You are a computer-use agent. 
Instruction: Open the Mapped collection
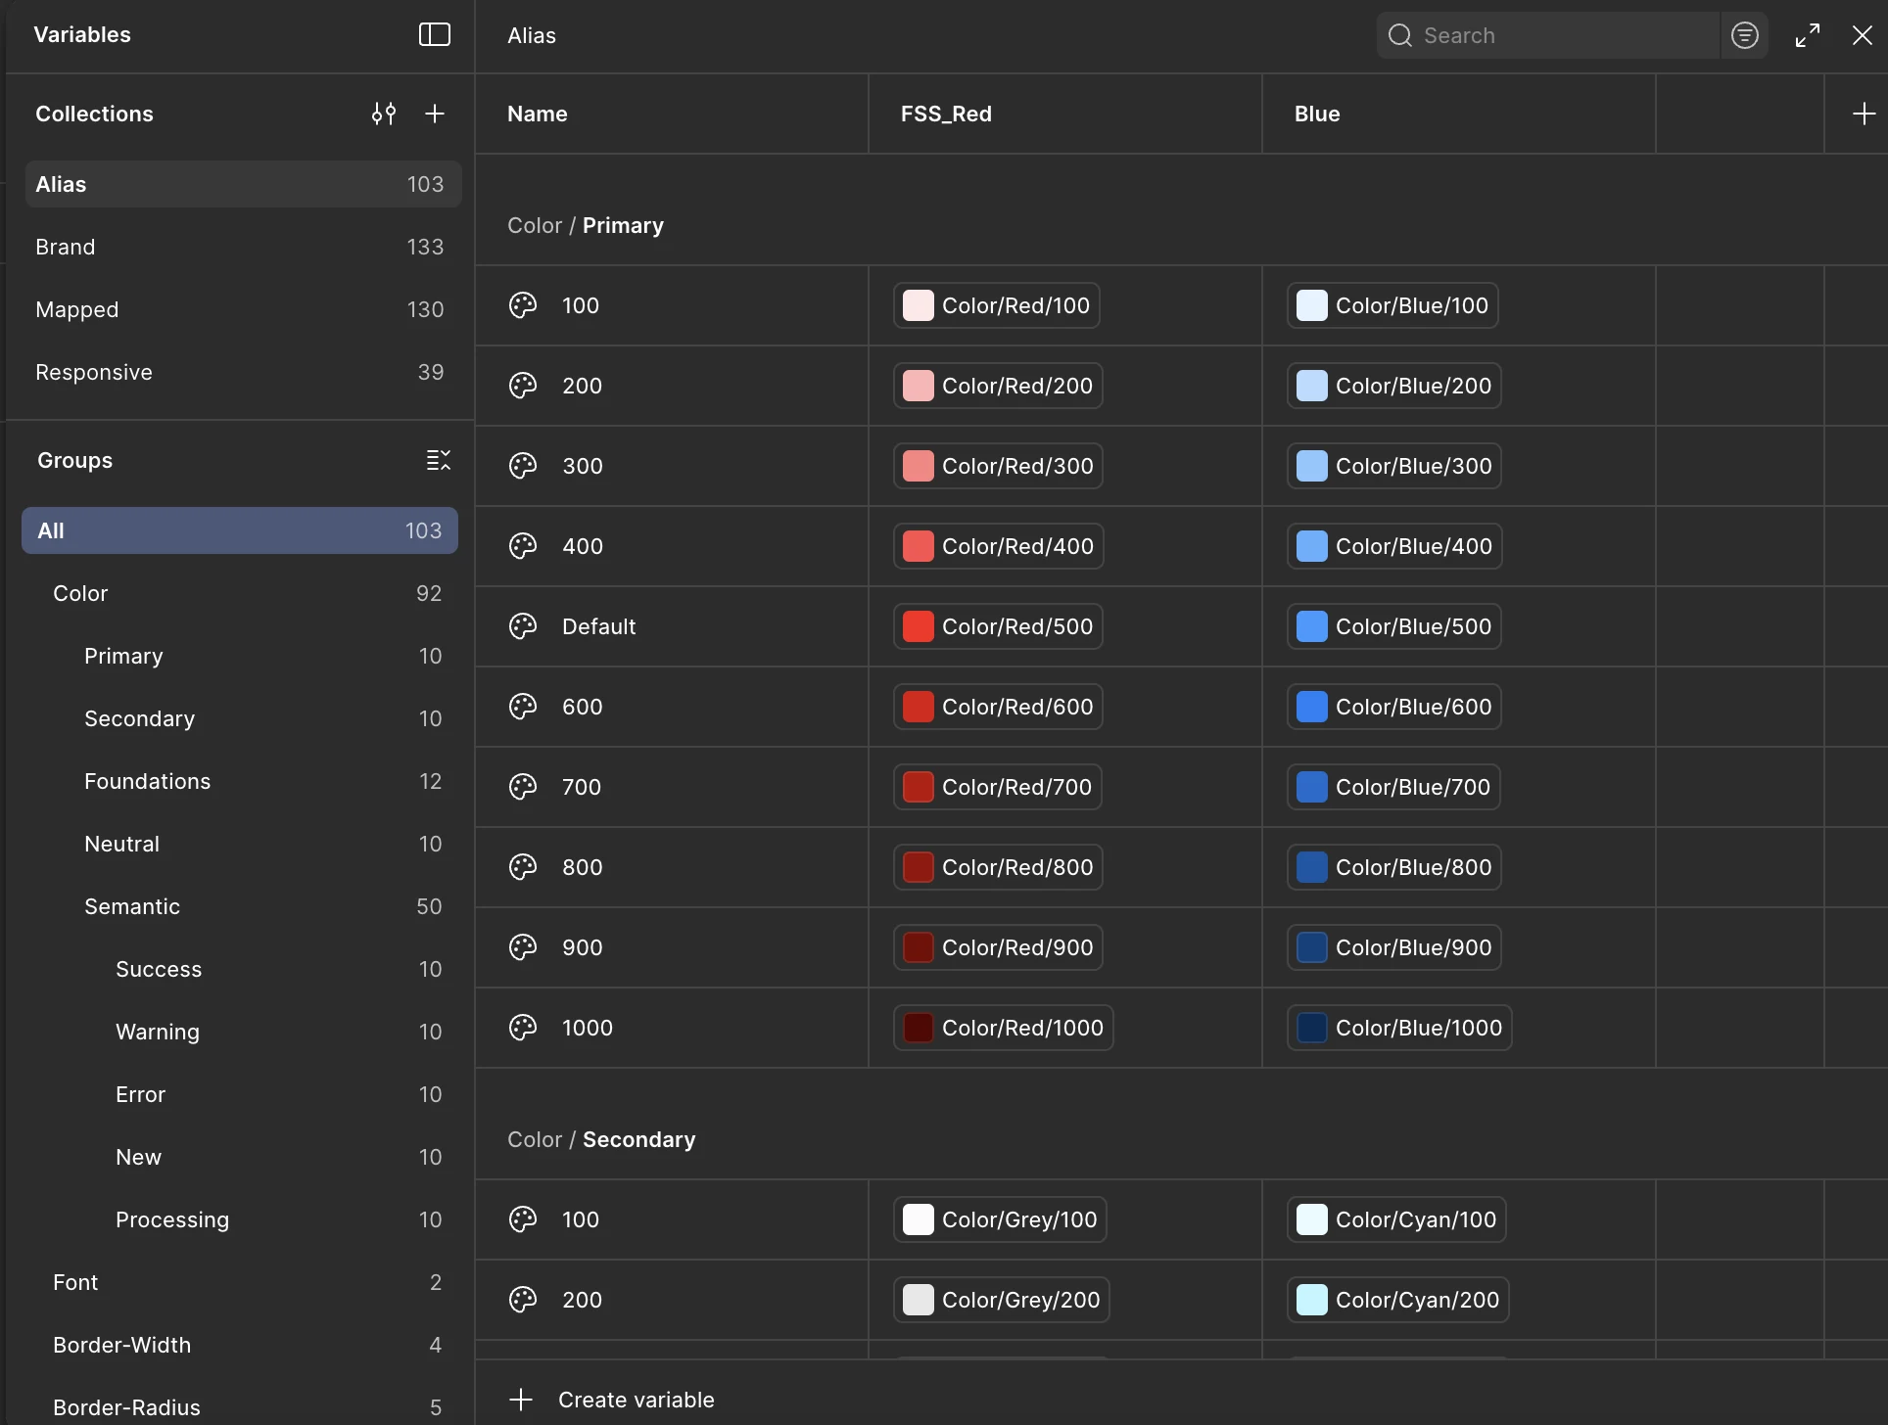(x=243, y=309)
